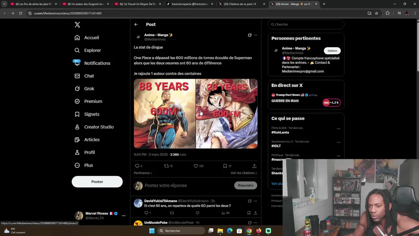
Task: Open Signets bookmarks page
Action: tap(87, 114)
